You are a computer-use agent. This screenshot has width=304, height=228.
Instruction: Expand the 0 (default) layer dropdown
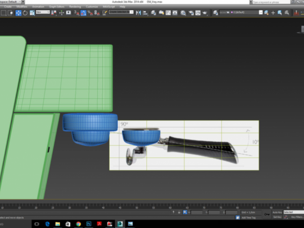[x=261, y=13]
